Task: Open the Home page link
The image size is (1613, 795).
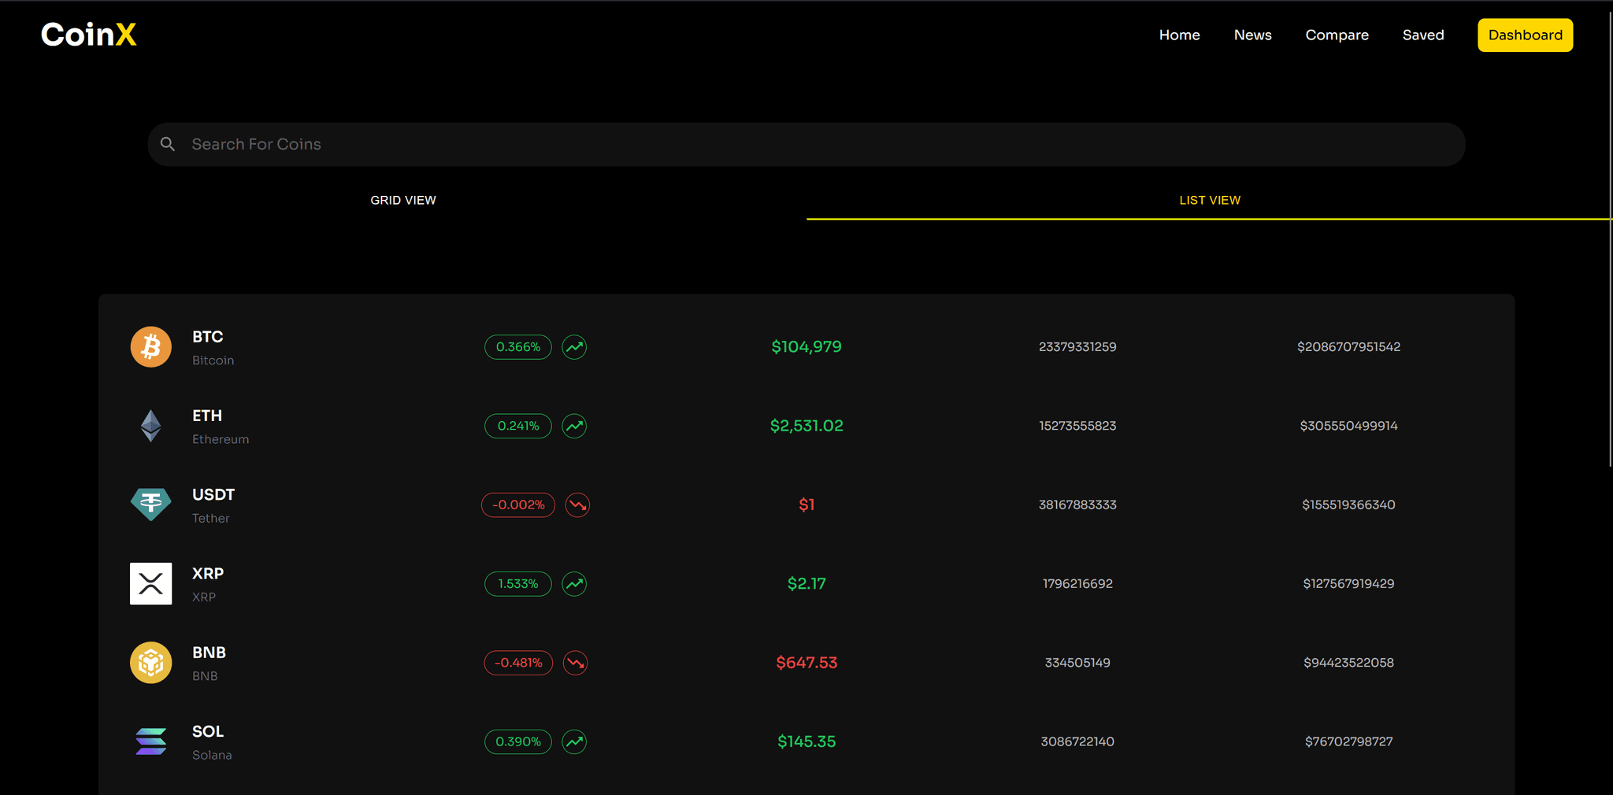Action: 1179,35
